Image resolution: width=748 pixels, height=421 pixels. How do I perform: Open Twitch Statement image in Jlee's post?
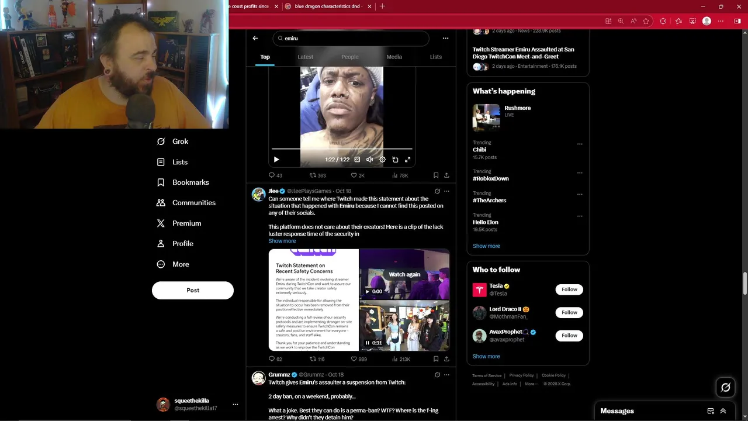click(x=313, y=300)
